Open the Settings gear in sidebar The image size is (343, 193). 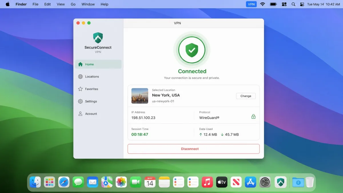point(98,101)
